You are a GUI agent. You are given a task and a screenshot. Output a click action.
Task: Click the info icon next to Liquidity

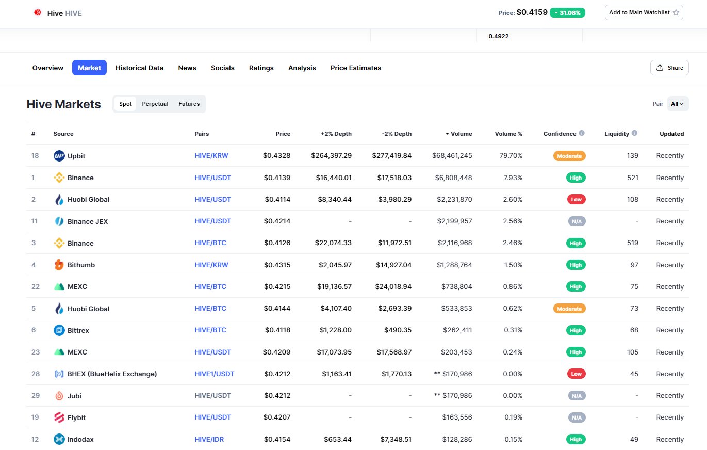(x=634, y=133)
